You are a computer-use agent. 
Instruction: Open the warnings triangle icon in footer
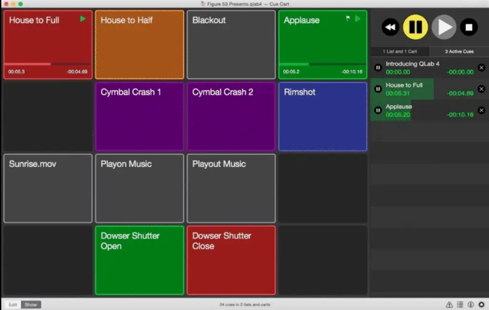click(x=449, y=304)
